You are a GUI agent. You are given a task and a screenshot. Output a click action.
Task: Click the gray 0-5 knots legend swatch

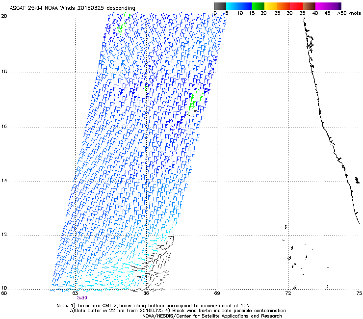tap(220, 6)
